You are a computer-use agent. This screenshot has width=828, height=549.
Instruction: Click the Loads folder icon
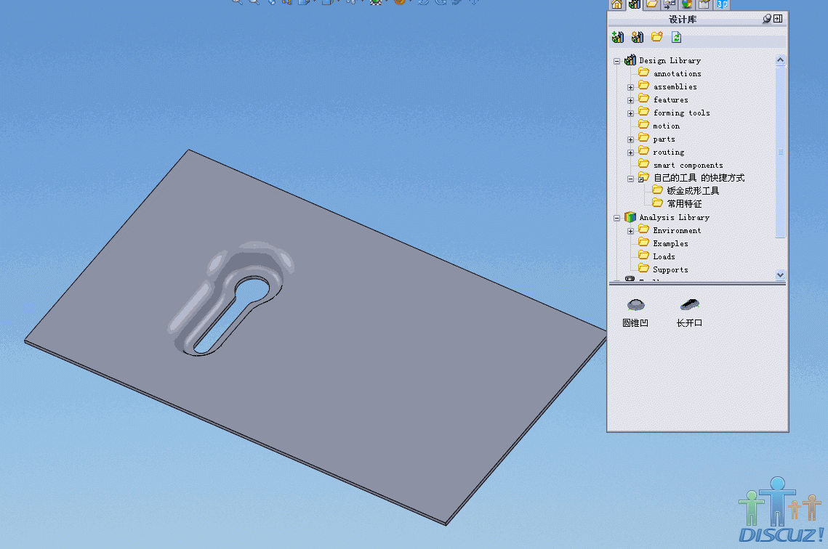click(643, 256)
